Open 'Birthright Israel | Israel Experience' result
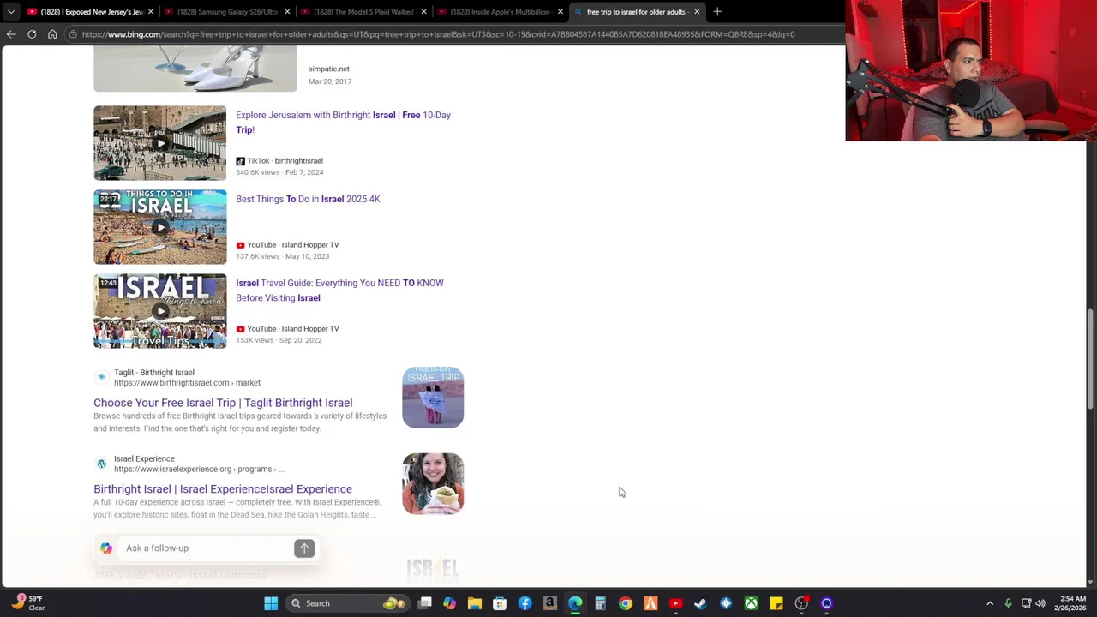Viewport: 1097px width, 617px height. click(x=223, y=489)
